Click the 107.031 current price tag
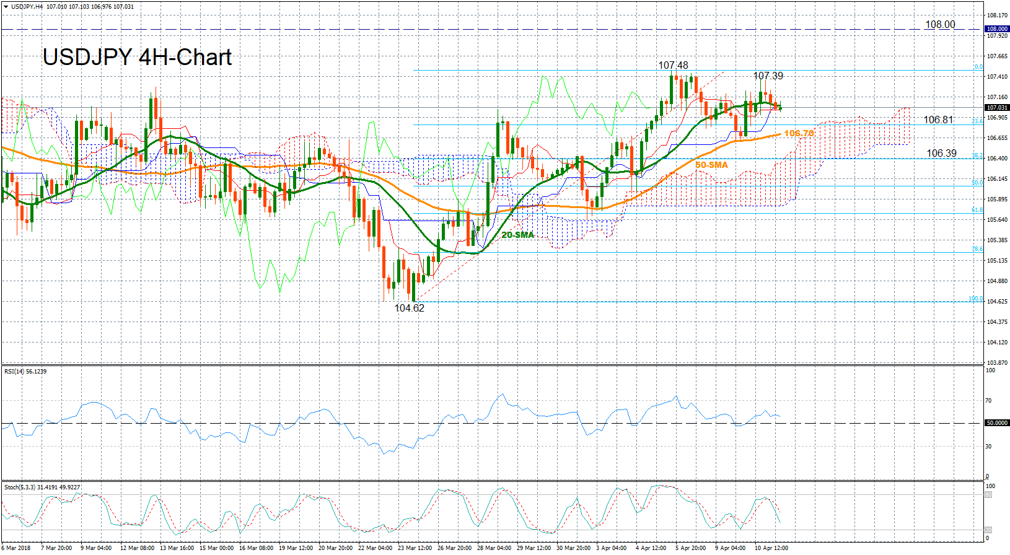Image resolution: width=1010 pixels, height=555 pixels. pos(997,108)
